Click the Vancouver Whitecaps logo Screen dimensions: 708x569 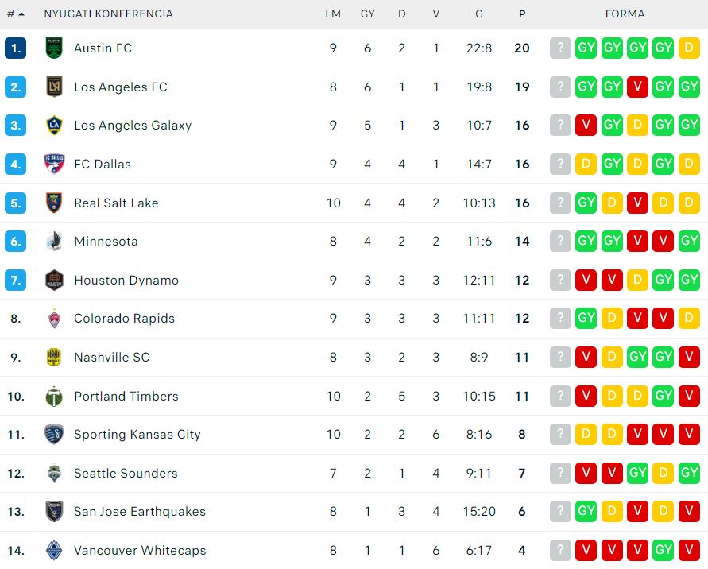click(x=54, y=551)
